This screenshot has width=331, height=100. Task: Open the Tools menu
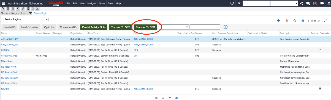click(110, 3)
